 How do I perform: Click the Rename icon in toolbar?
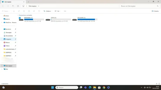29,11
